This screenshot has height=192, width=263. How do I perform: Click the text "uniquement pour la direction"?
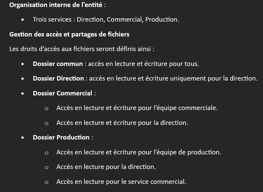[x=213, y=79]
